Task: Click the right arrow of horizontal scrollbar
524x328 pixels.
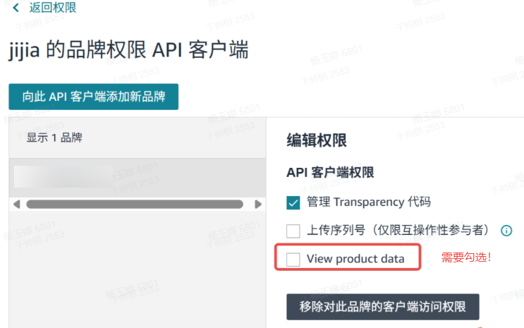Action: click(258, 205)
